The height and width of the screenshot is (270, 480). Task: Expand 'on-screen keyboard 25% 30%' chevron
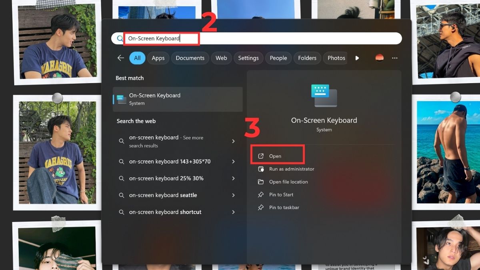pyautogui.click(x=233, y=178)
